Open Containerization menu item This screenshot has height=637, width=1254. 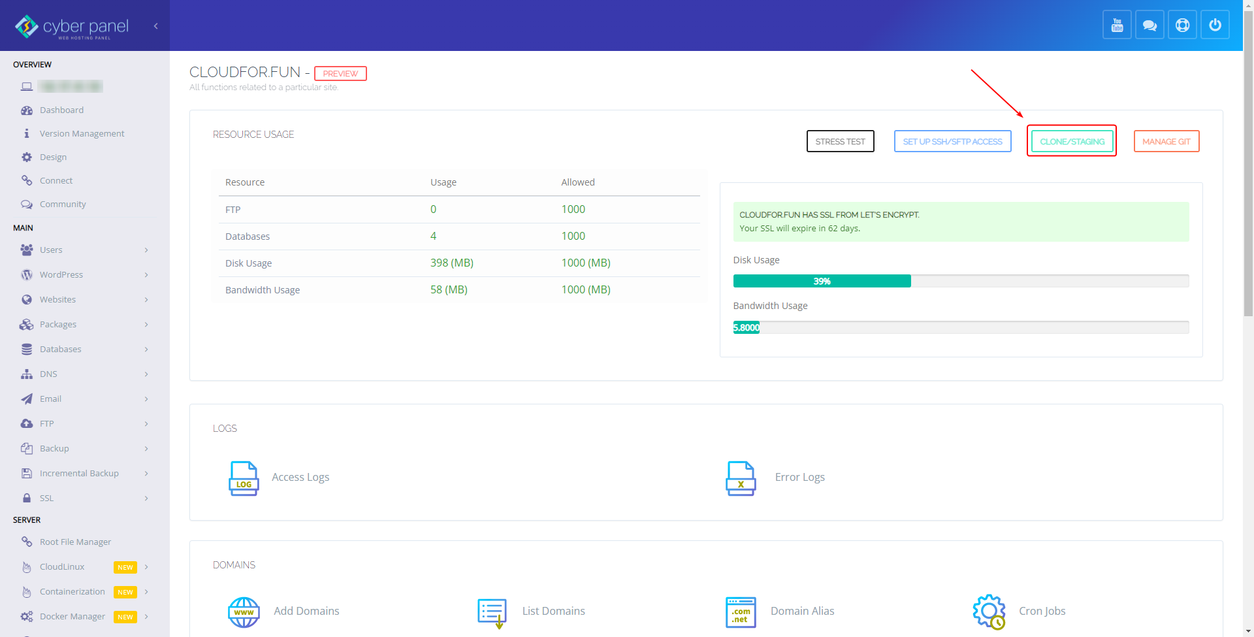tap(85, 592)
